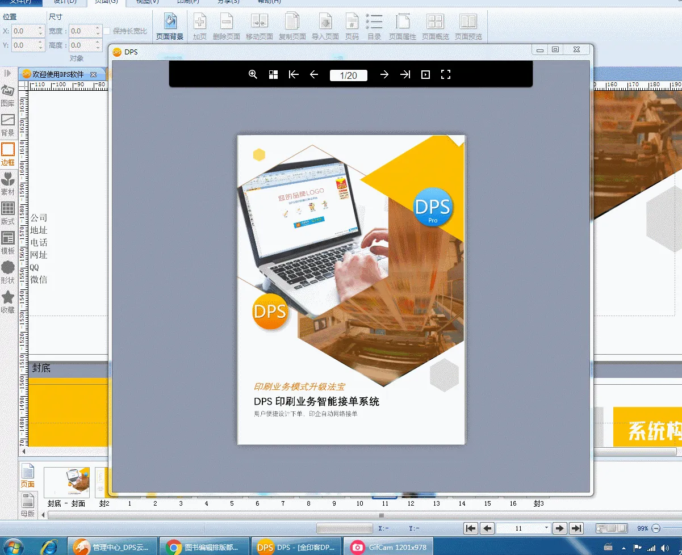Enter fullscreen mode in preview
Viewport: 682px width, 555px height.
click(x=446, y=74)
